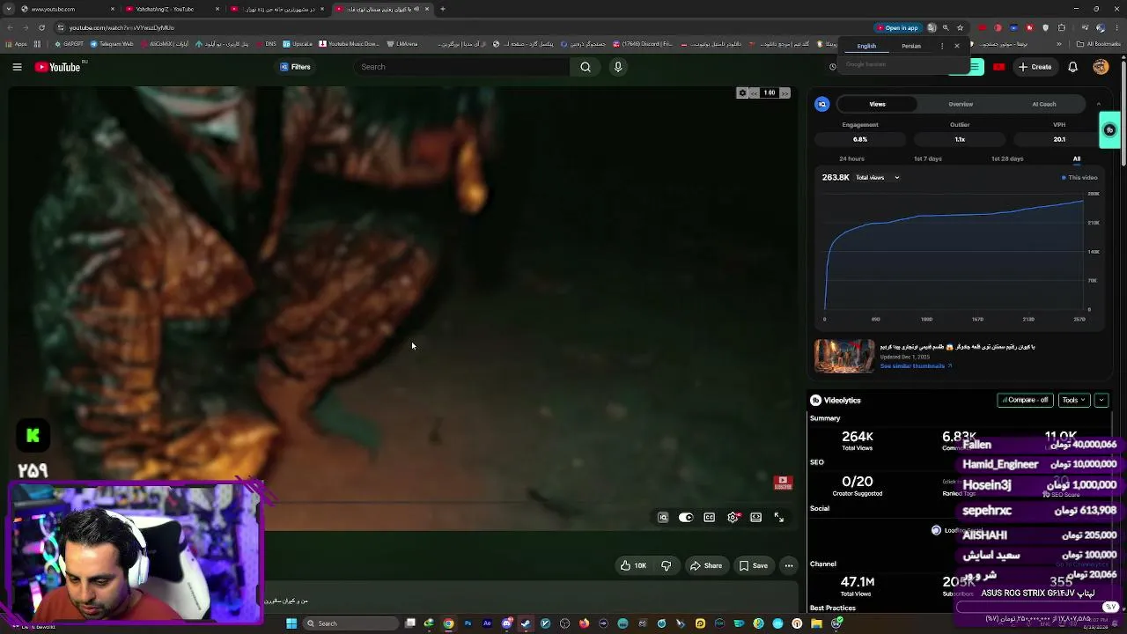1127x634 pixels.
Task: Switch player to theater mode
Action: point(755,518)
